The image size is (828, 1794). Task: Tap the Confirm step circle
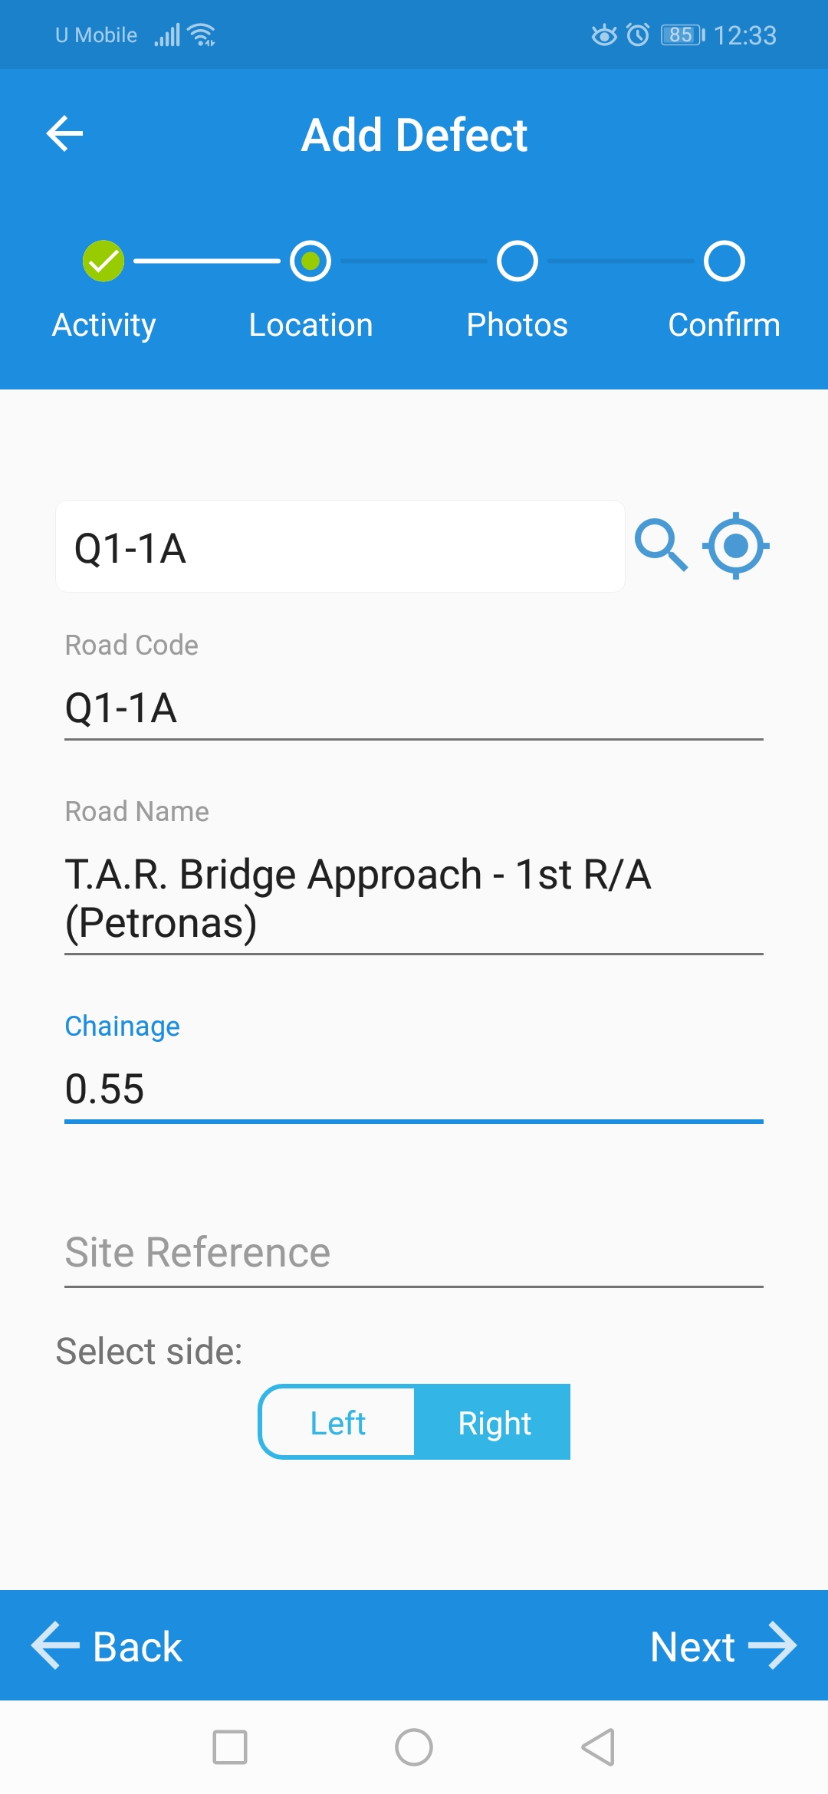tap(724, 261)
